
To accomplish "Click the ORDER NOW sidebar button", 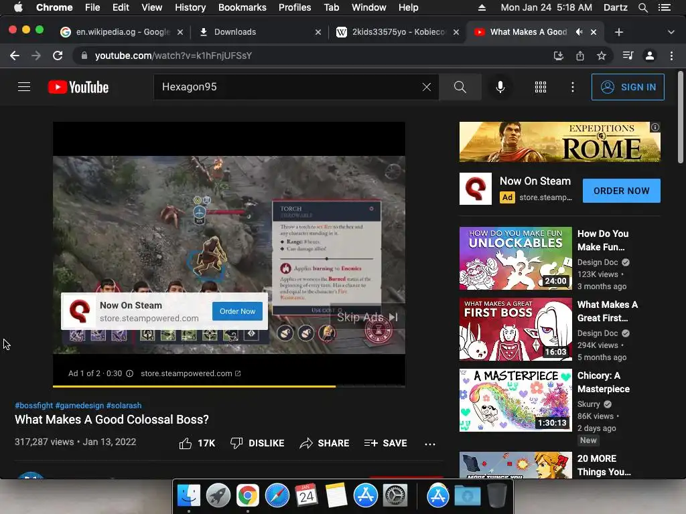I will pos(621,191).
